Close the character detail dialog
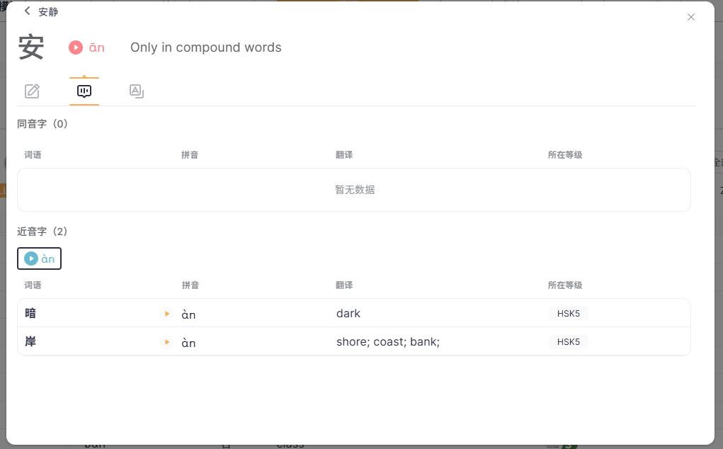This screenshot has height=449, width=723. coord(690,17)
